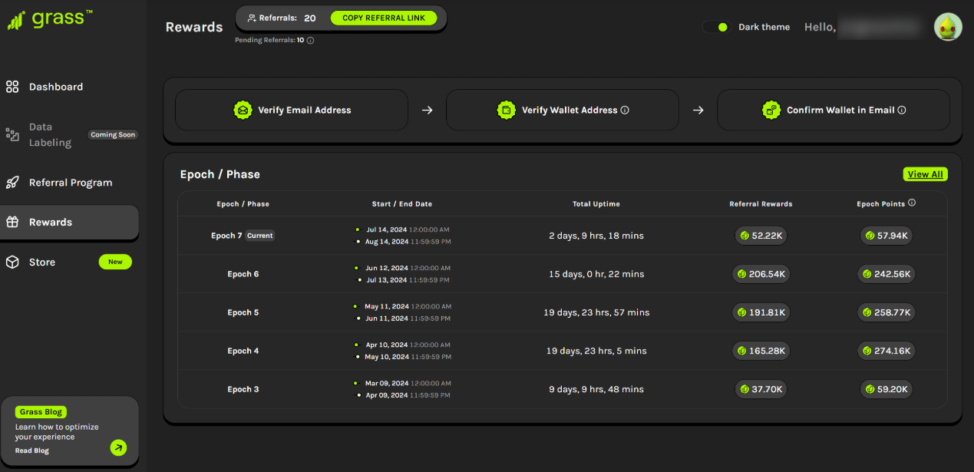Click the Read Blog link
The height and width of the screenshot is (472, 974).
[x=32, y=451]
